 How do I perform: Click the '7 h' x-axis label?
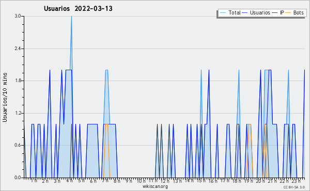click(x=105, y=181)
